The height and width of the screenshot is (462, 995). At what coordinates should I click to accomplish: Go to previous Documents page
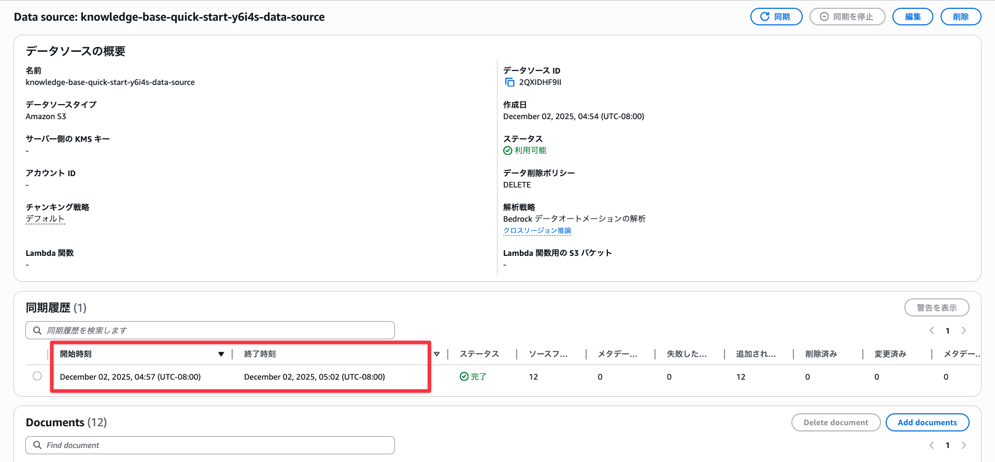[x=931, y=445]
